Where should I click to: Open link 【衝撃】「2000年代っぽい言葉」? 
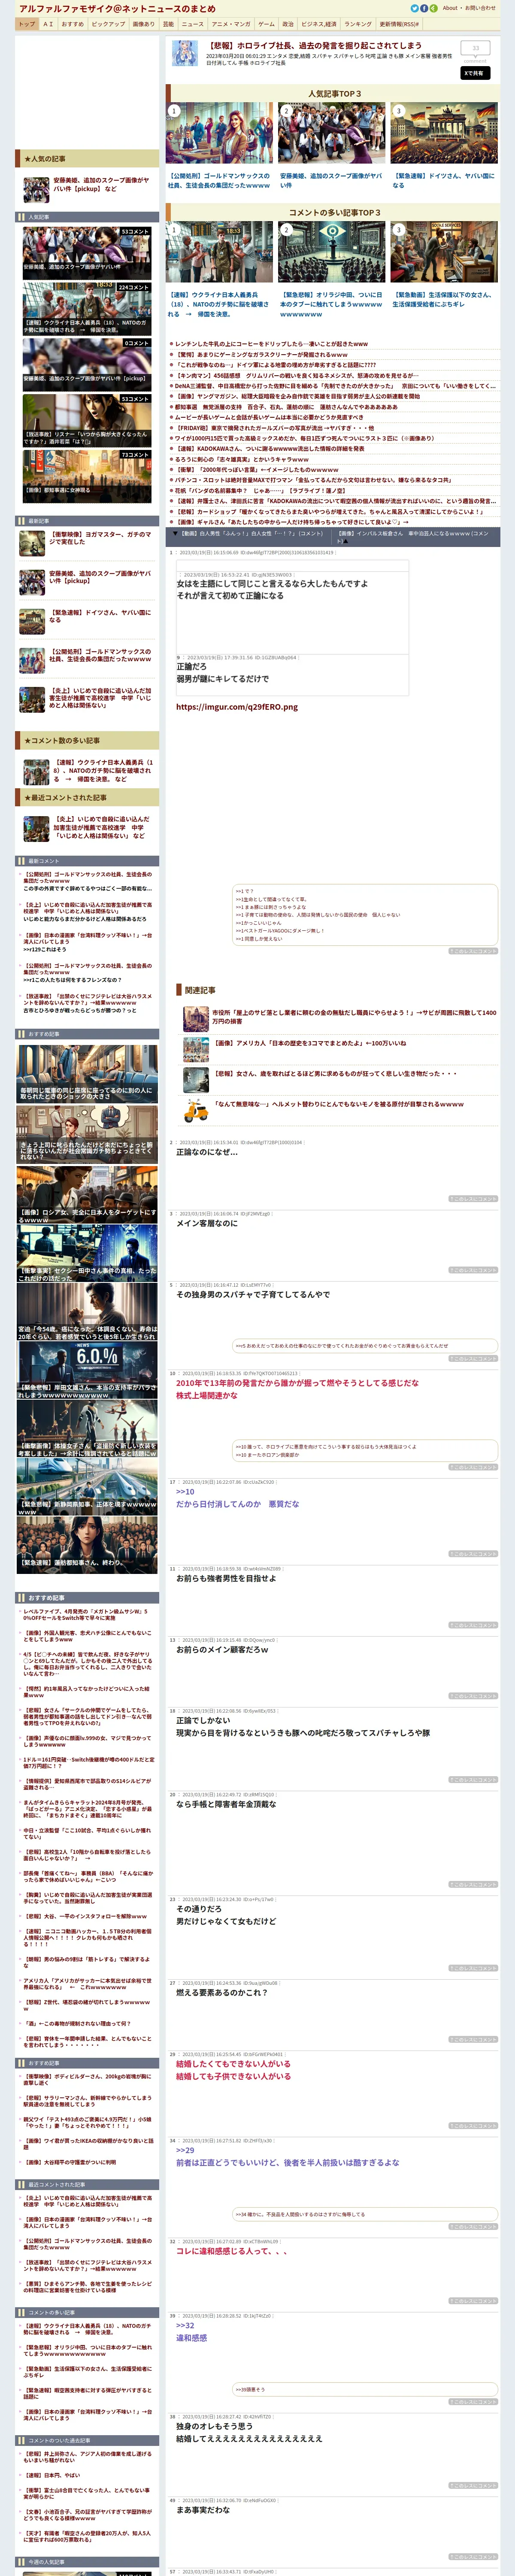point(256,470)
